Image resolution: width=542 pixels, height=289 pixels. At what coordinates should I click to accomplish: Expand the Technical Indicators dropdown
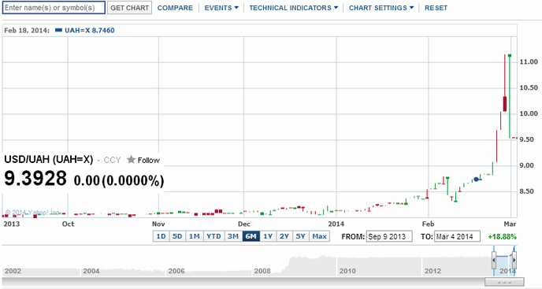294,8
